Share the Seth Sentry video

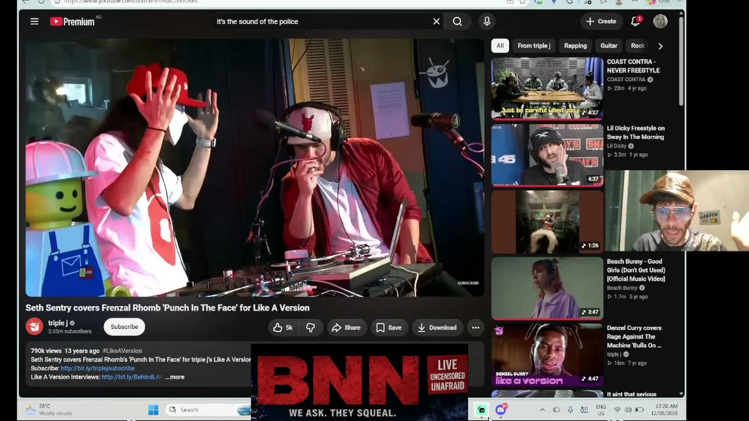[x=346, y=328]
